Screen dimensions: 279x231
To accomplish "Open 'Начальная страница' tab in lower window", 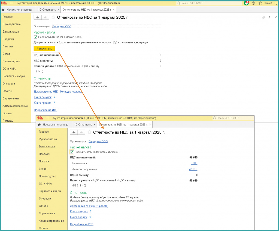I will click(x=54, y=125).
